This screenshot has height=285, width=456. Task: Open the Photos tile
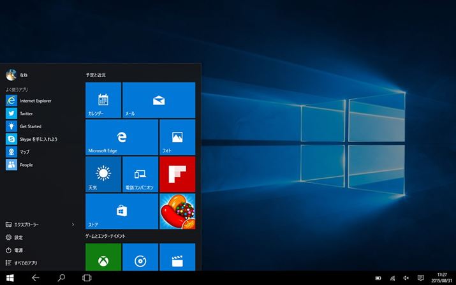click(177, 137)
